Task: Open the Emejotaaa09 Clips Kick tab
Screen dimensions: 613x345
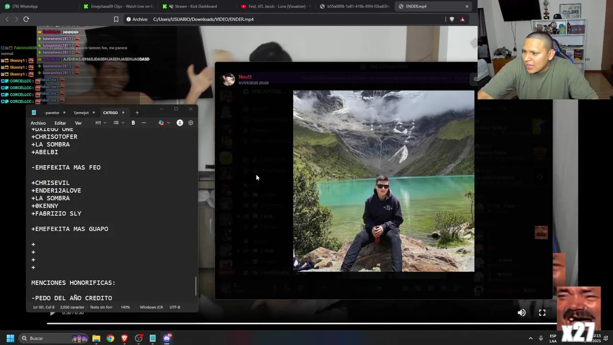Action: (x=118, y=6)
